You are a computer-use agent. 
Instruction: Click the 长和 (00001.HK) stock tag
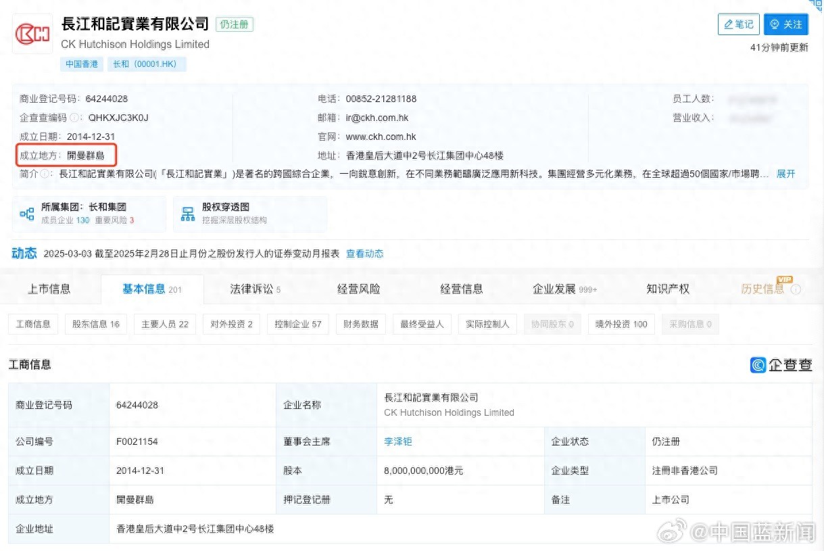click(x=147, y=64)
